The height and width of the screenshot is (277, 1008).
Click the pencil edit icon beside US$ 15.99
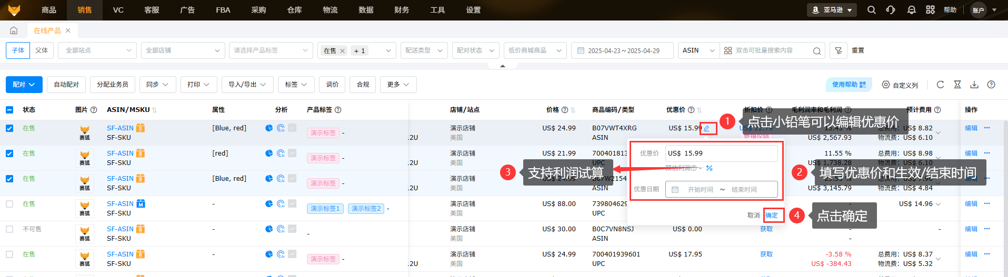coord(707,128)
